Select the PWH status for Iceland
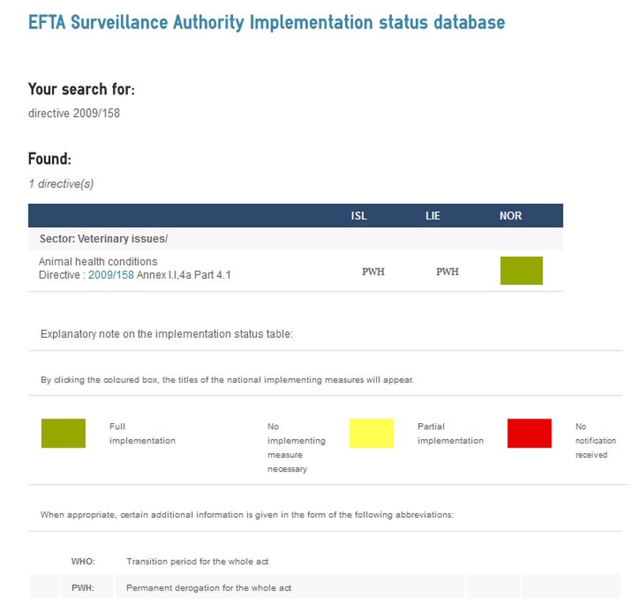 (x=373, y=272)
